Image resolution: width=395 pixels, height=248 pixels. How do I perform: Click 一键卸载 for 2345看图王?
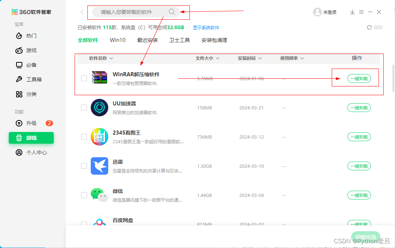359,137
